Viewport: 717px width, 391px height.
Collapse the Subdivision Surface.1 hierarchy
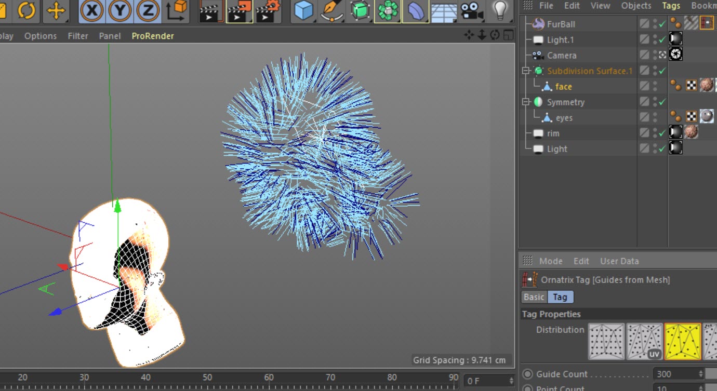(526, 71)
